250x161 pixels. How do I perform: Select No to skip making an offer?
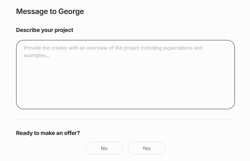104,148
